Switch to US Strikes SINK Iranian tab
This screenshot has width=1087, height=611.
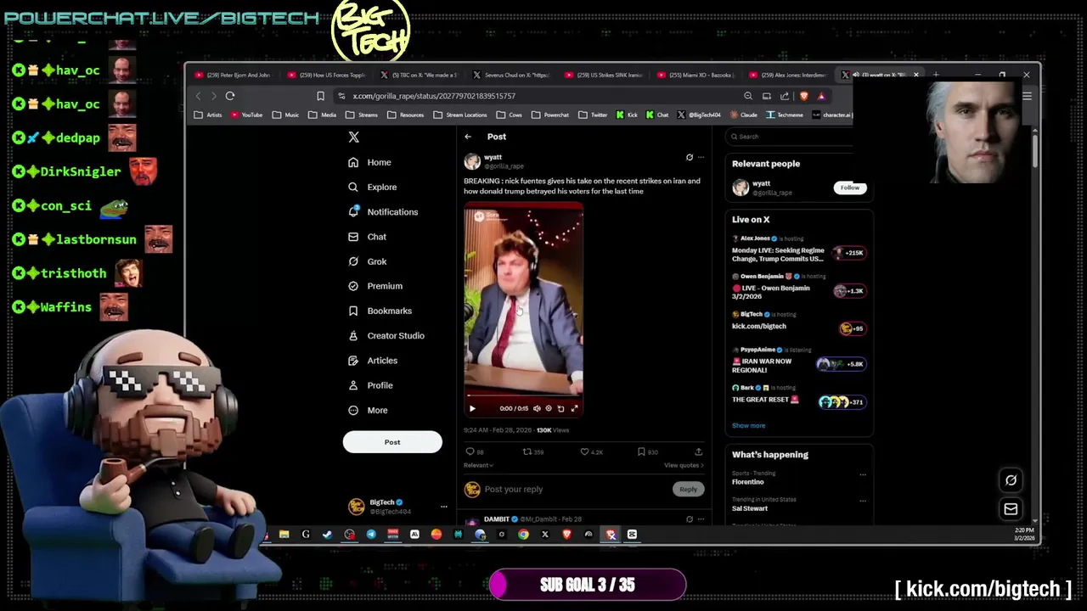coord(605,75)
